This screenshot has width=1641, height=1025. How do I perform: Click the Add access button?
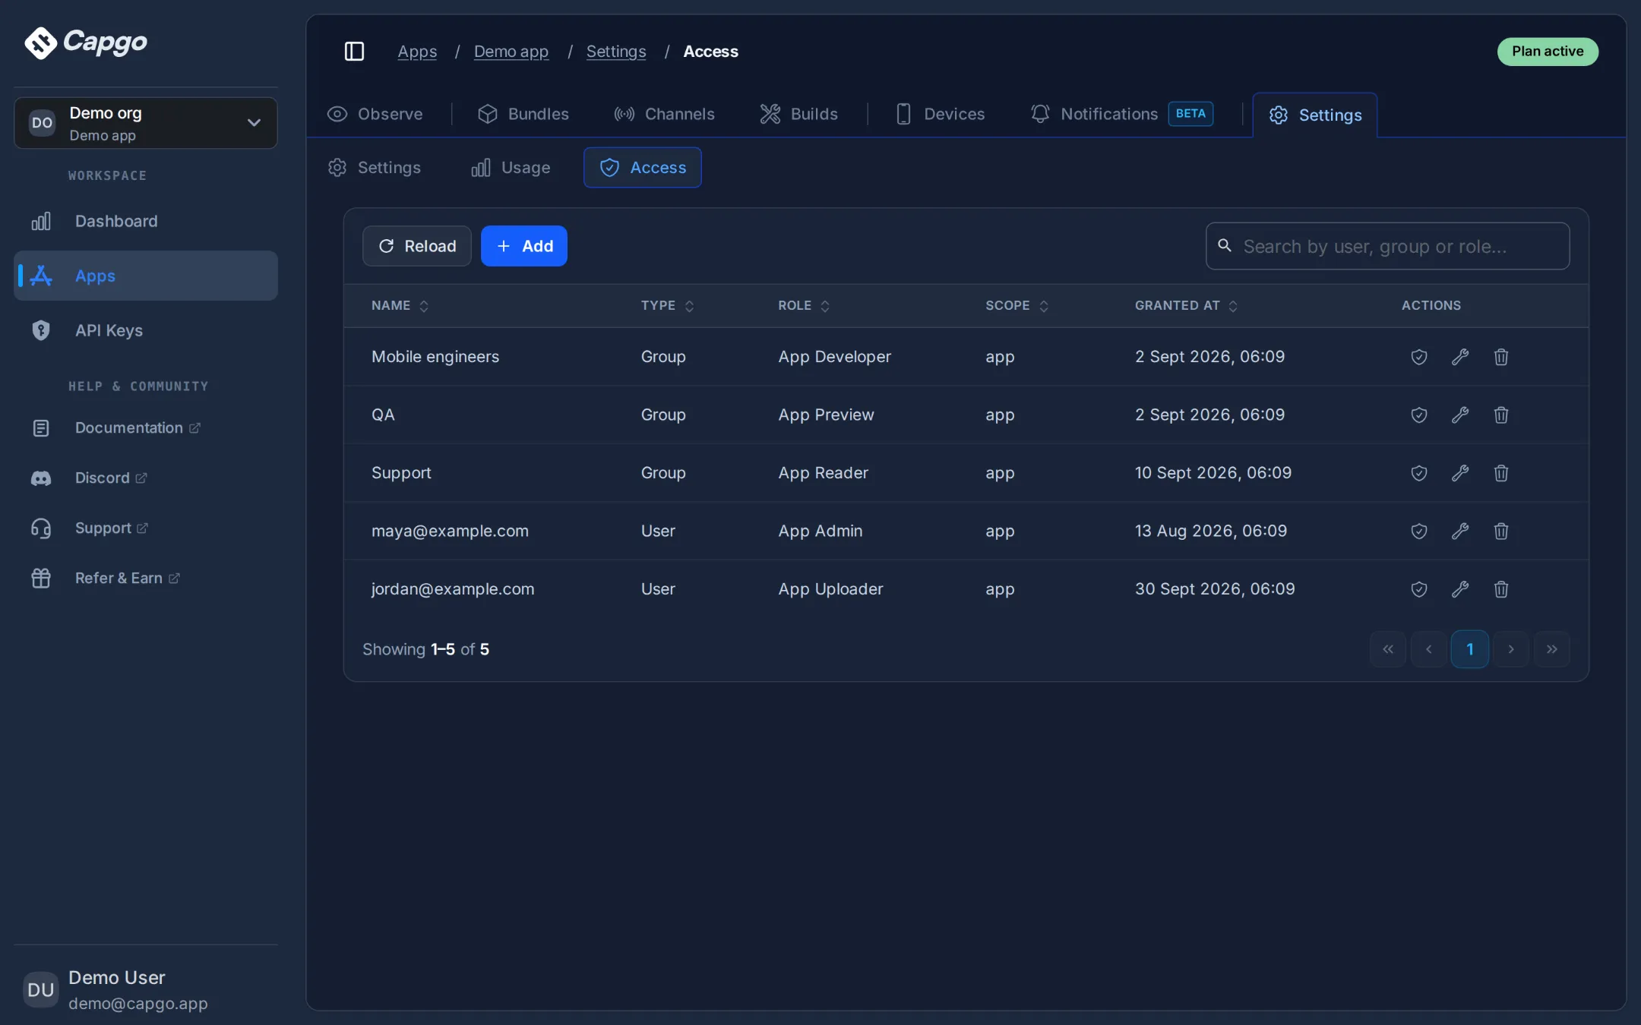[523, 246]
